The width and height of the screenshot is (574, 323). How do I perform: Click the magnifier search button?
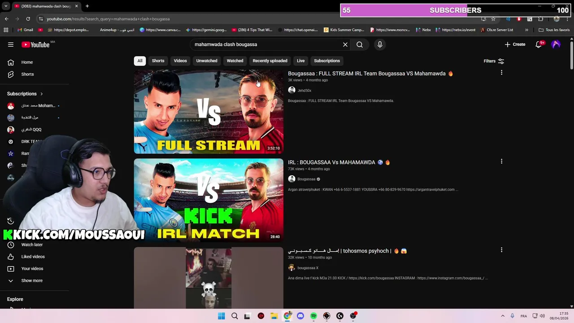[x=360, y=44]
